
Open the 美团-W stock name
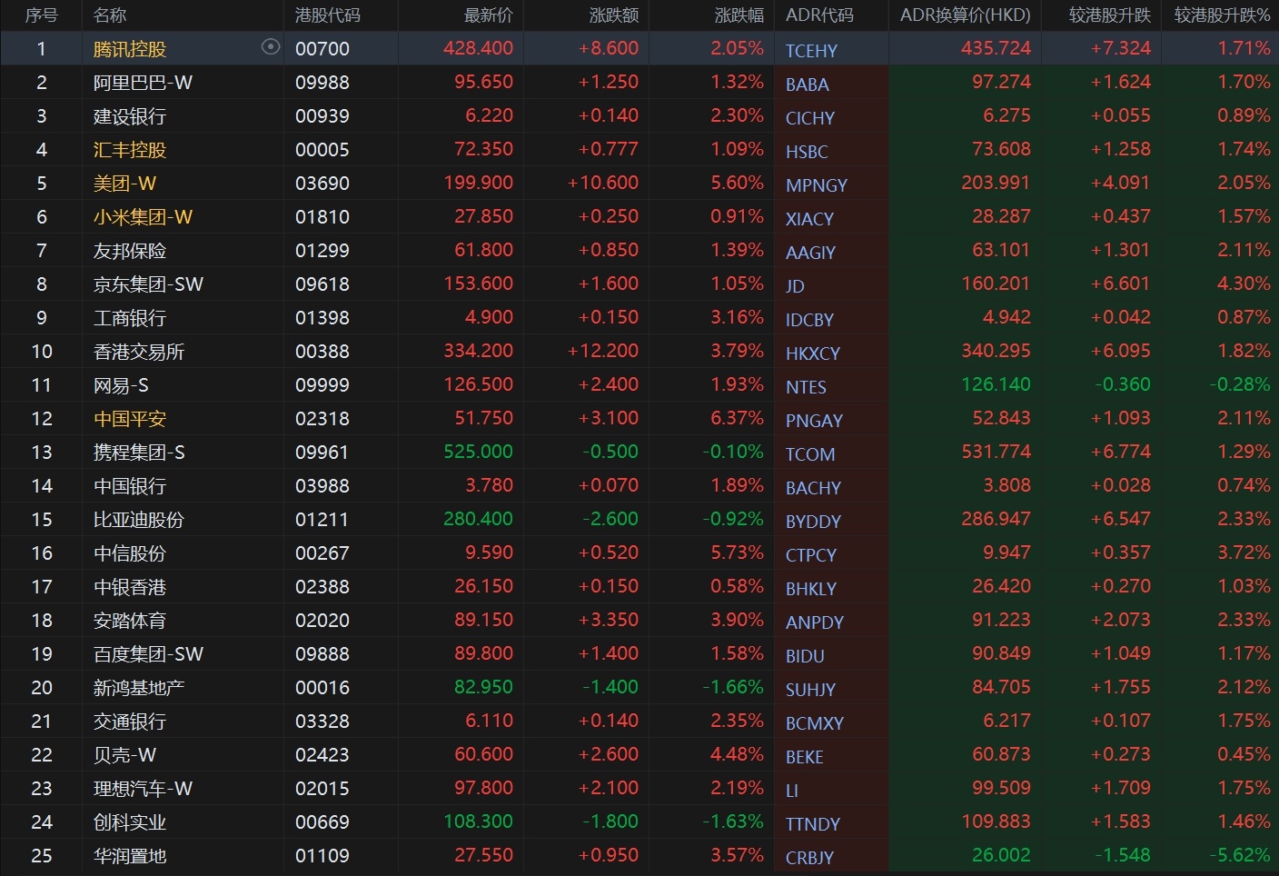pyautogui.click(x=124, y=184)
